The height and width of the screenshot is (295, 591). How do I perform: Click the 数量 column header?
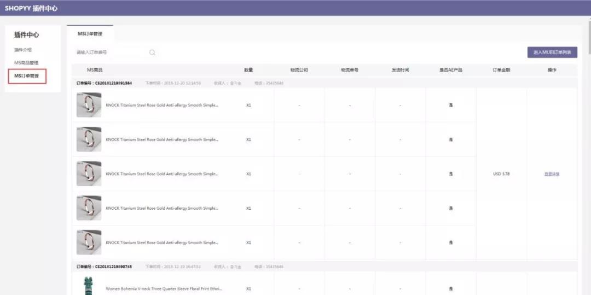point(248,70)
